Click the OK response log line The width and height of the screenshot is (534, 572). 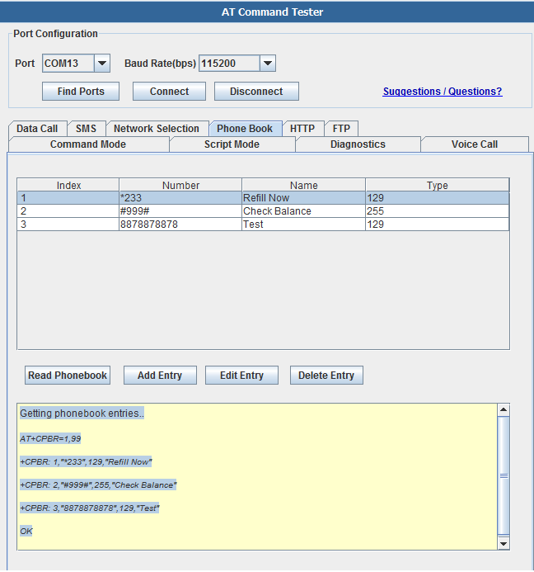[x=26, y=532]
